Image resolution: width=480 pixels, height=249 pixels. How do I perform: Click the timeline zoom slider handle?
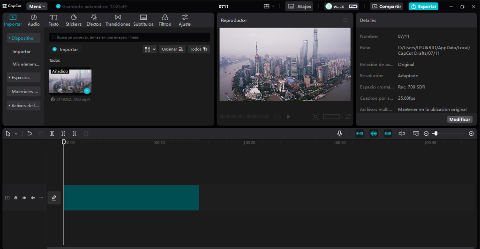click(x=435, y=133)
